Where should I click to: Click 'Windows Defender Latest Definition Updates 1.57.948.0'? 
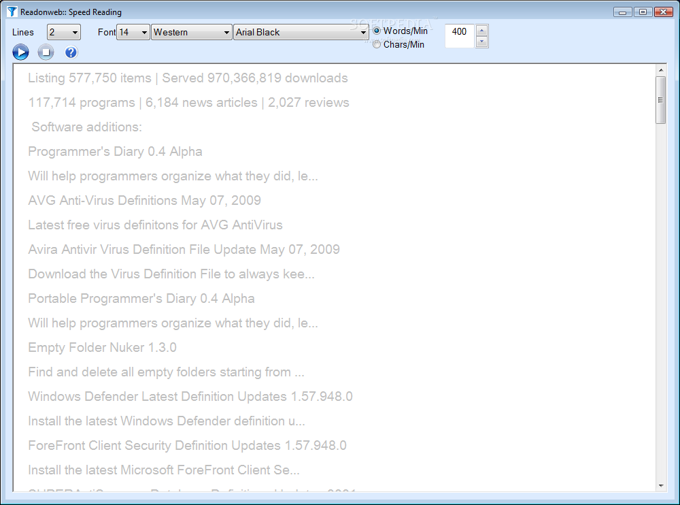coord(190,396)
